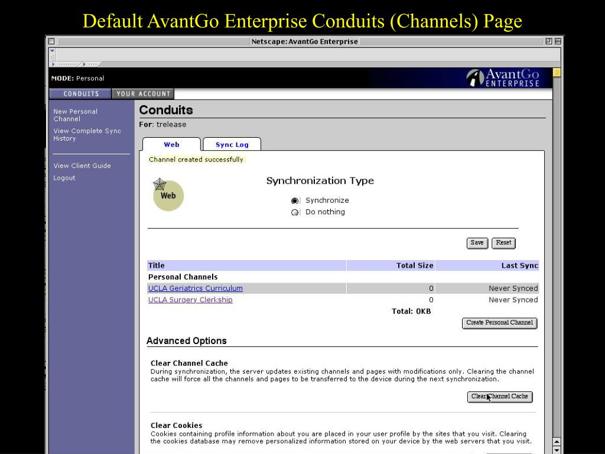605x454 pixels.
Task: Click the window collapse box icon
Action: click(x=558, y=41)
